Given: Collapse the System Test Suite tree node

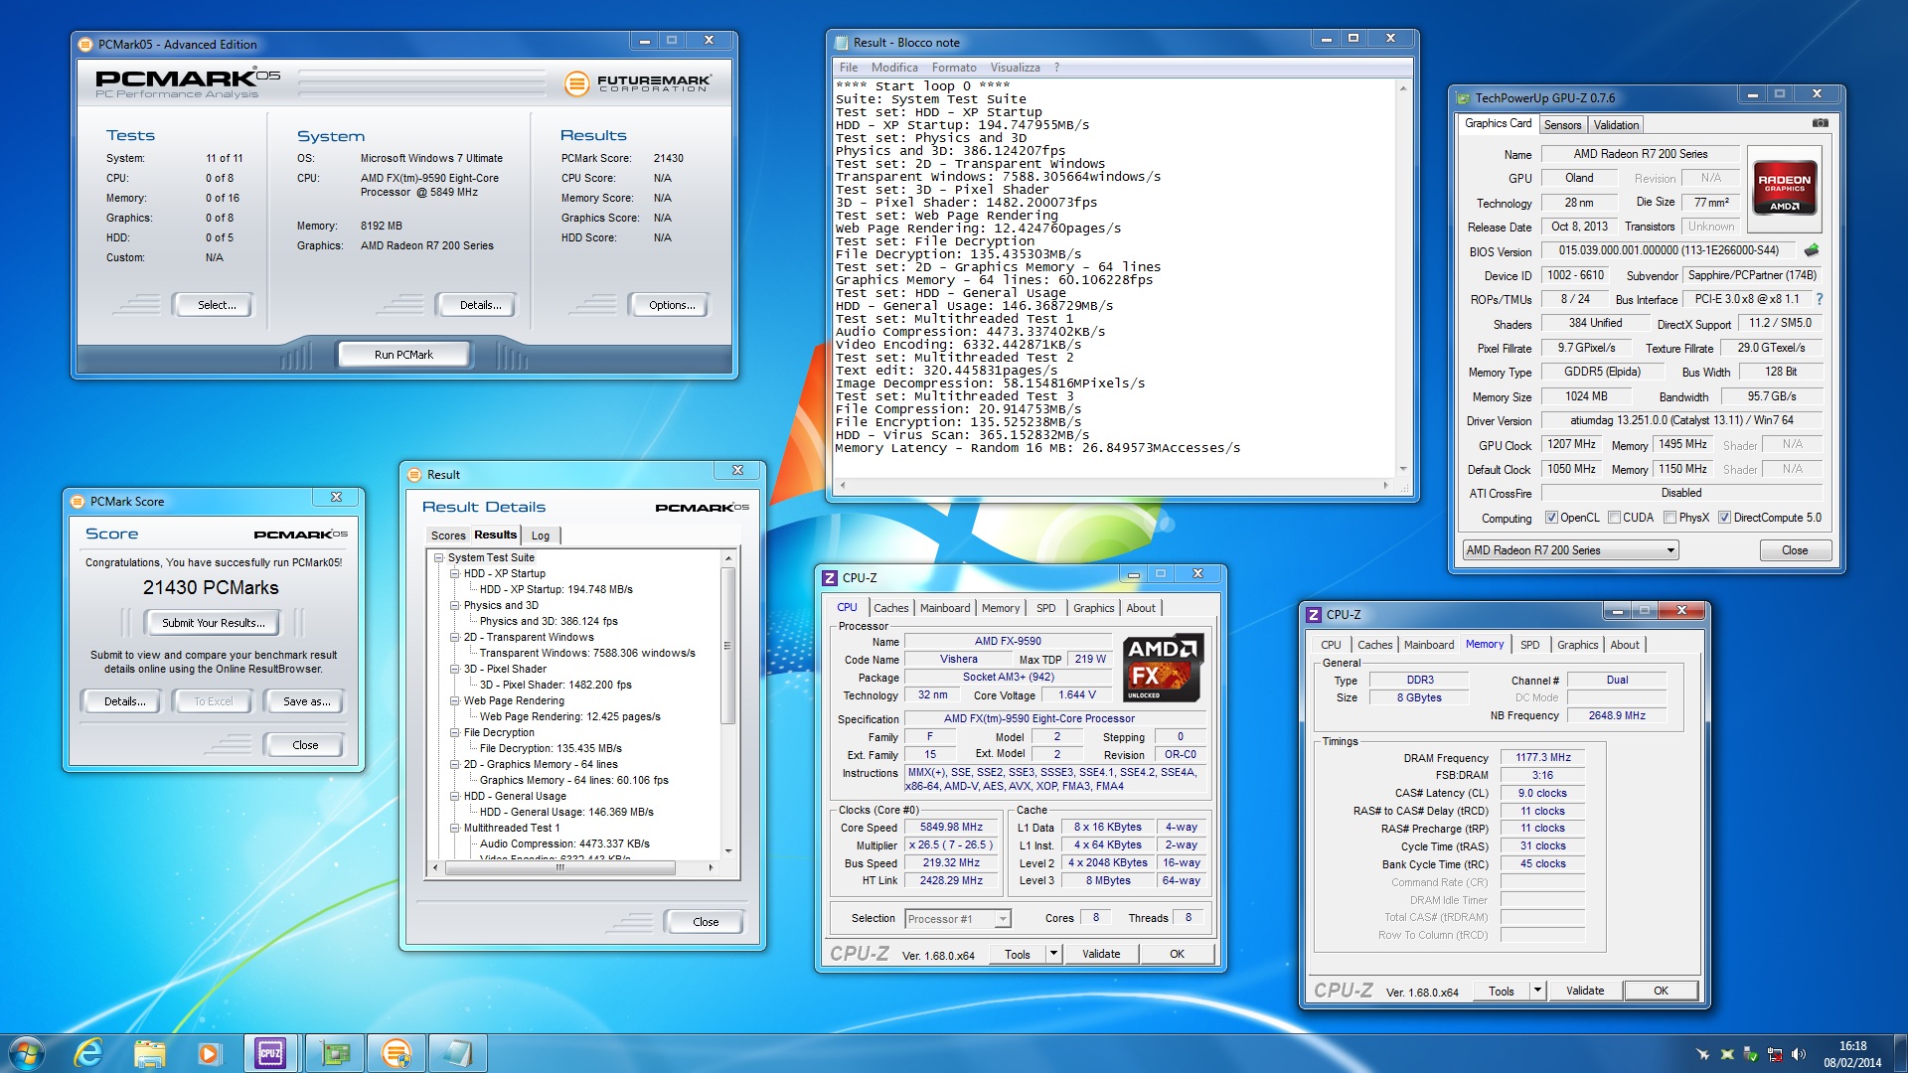Looking at the screenshot, I should click(438, 557).
